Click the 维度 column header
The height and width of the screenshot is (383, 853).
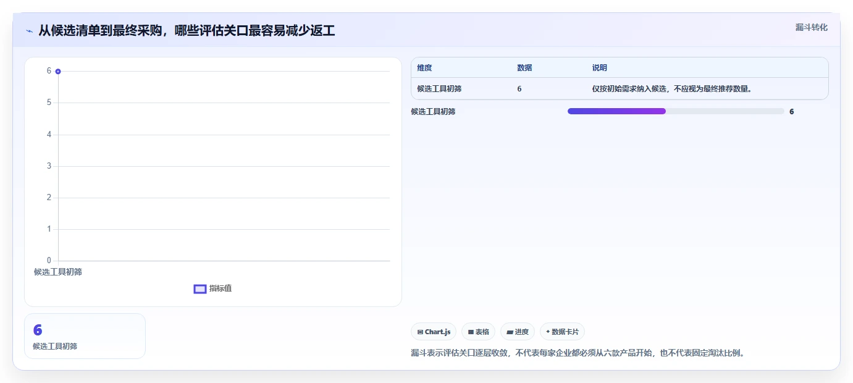click(424, 68)
